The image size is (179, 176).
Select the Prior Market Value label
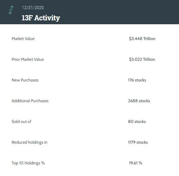[28, 59]
